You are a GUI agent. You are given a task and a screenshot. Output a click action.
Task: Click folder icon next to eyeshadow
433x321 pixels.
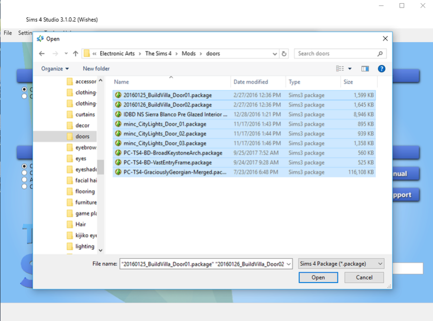pyautogui.click(x=70, y=169)
